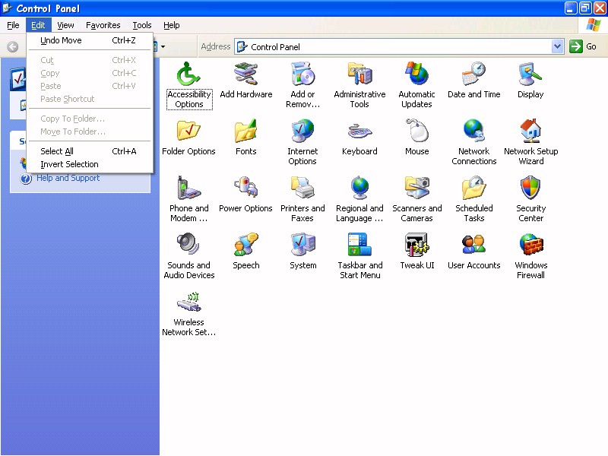Open the Help menu
608x456 pixels.
click(x=172, y=25)
